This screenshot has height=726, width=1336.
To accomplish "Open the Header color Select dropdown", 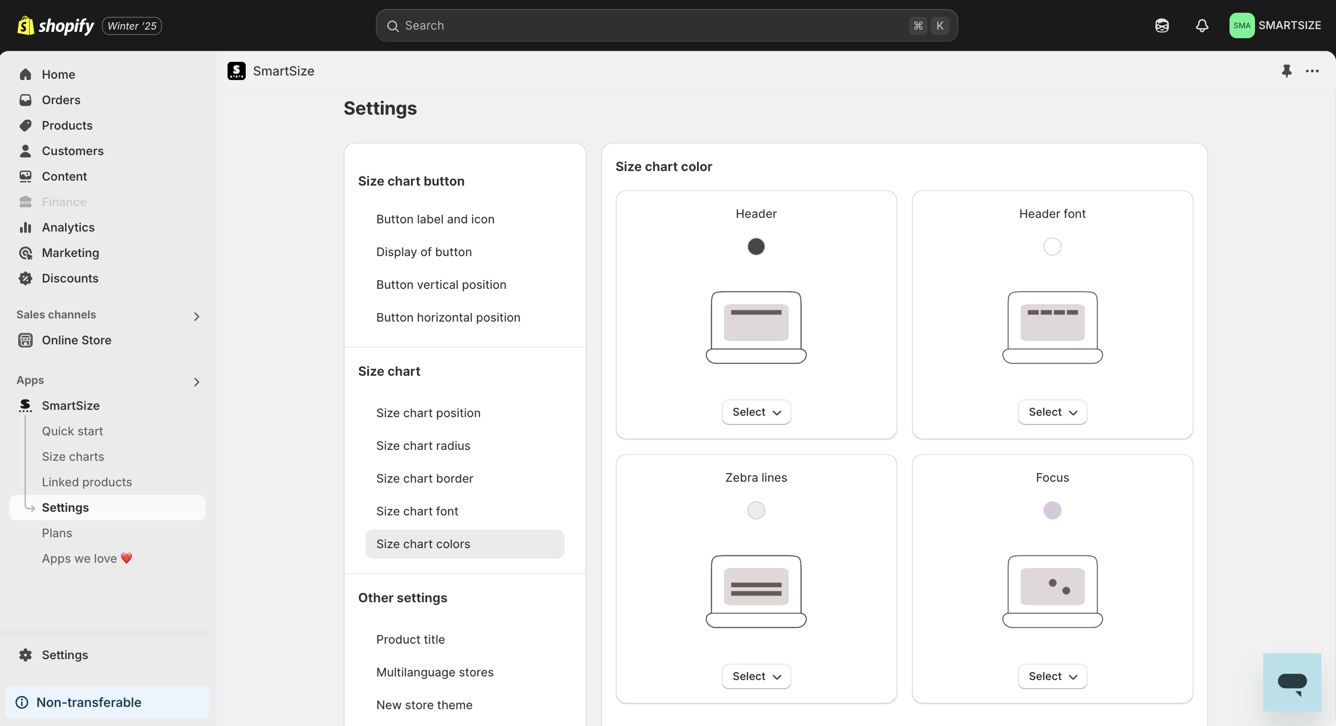I will pyautogui.click(x=756, y=412).
